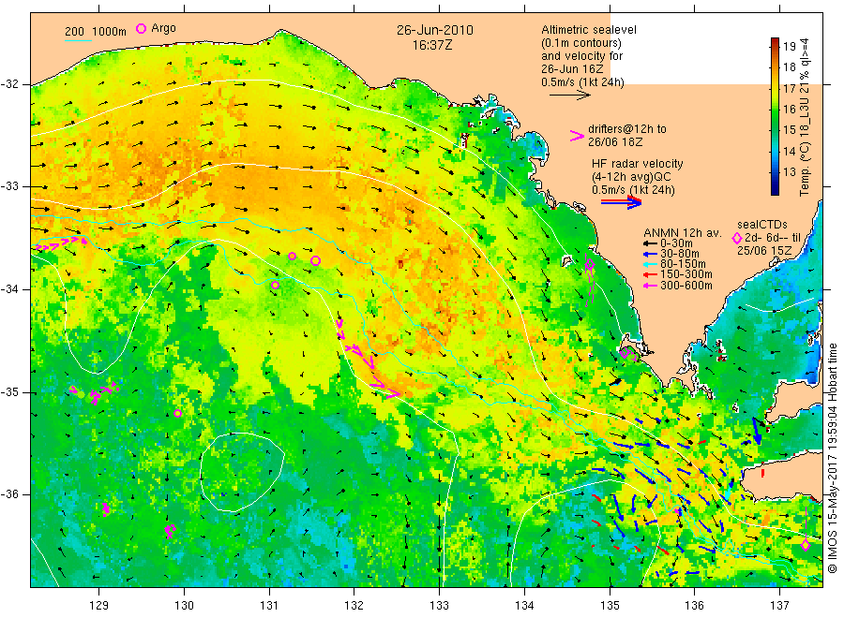844x618 pixels.
Task: Click the isolated Argo circle near 130°E, 35.2°S
Action: pyautogui.click(x=177, y=413)
